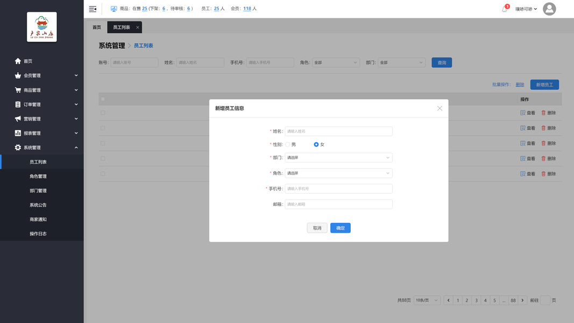Image resolution: width=574 pixels, height=323 pixels.
Task: Click the megaphone icon for 营销管理
Action: click(x=18, y=118)
